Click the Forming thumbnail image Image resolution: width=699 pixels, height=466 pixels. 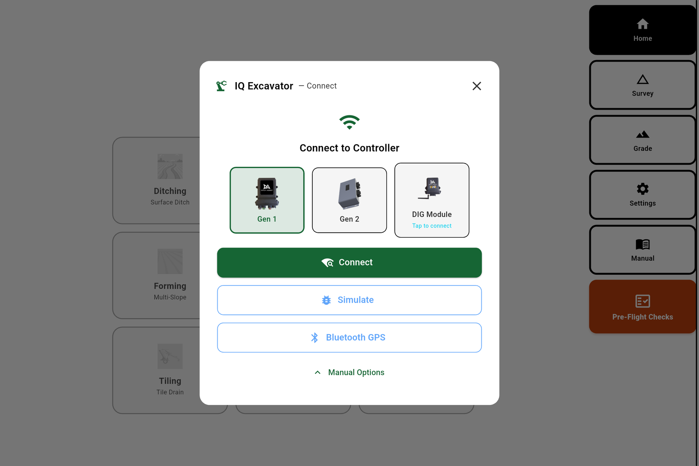(x=170, y=261)
